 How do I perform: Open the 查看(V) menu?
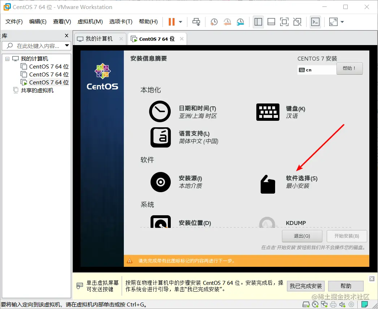[x=62, y=22]
